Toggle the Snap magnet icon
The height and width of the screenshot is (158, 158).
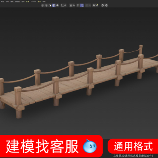pos(71,6)
